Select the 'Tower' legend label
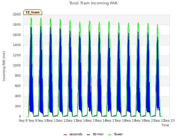The height and width of the screenshot is (140, 187). pyautogui.click(x=118, y=134)
